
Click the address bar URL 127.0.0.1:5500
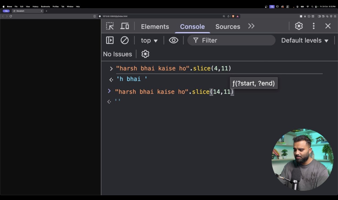click(x=115, y=16)
